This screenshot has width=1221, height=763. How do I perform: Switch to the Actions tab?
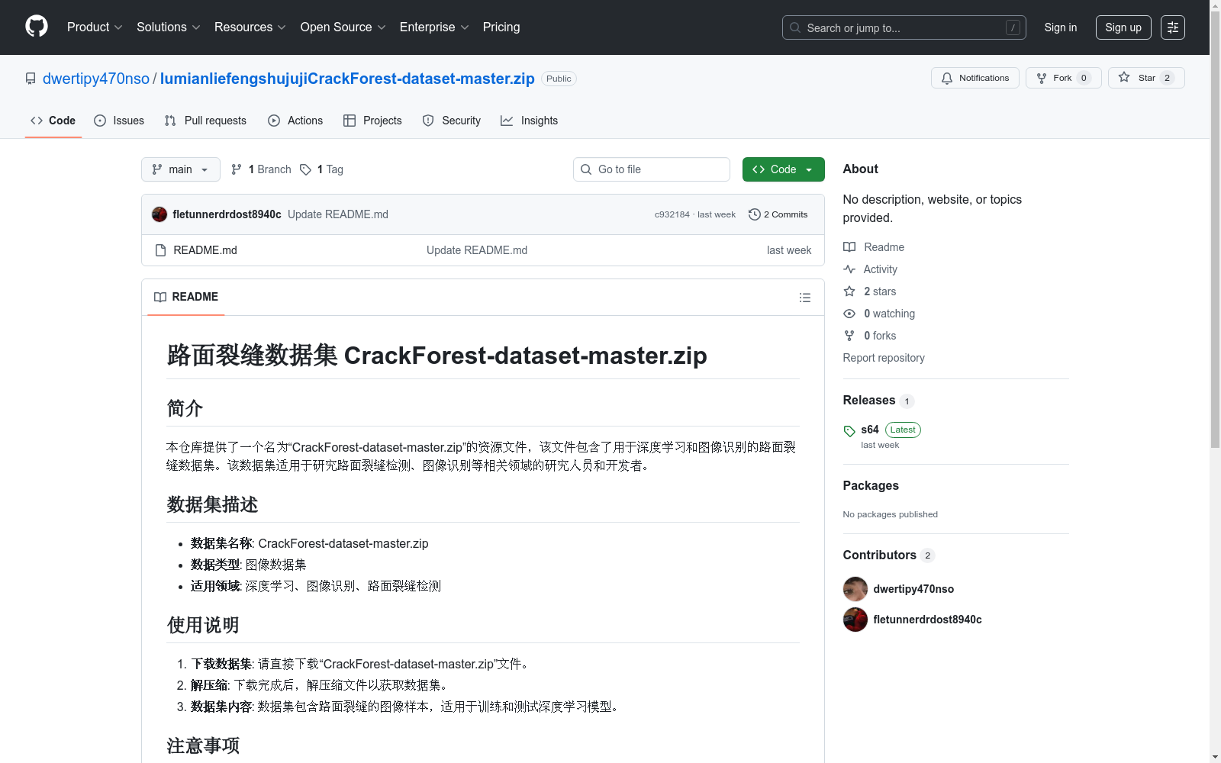click(x=295, y=121)
